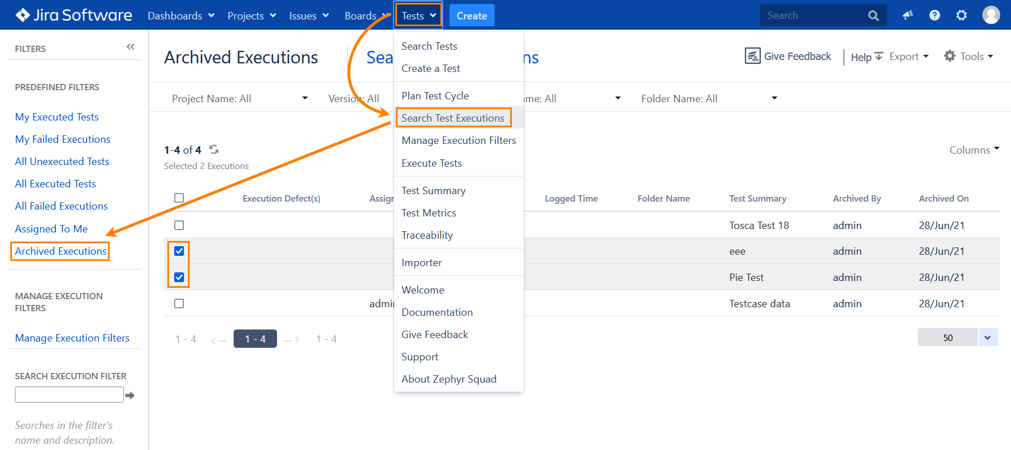1011x450 pixels.
Task: Click the Jira Software logo
Action: [x=74, y=15]
